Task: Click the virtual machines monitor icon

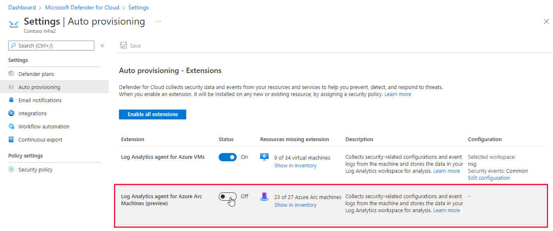Action: click(x=265, y=157)
